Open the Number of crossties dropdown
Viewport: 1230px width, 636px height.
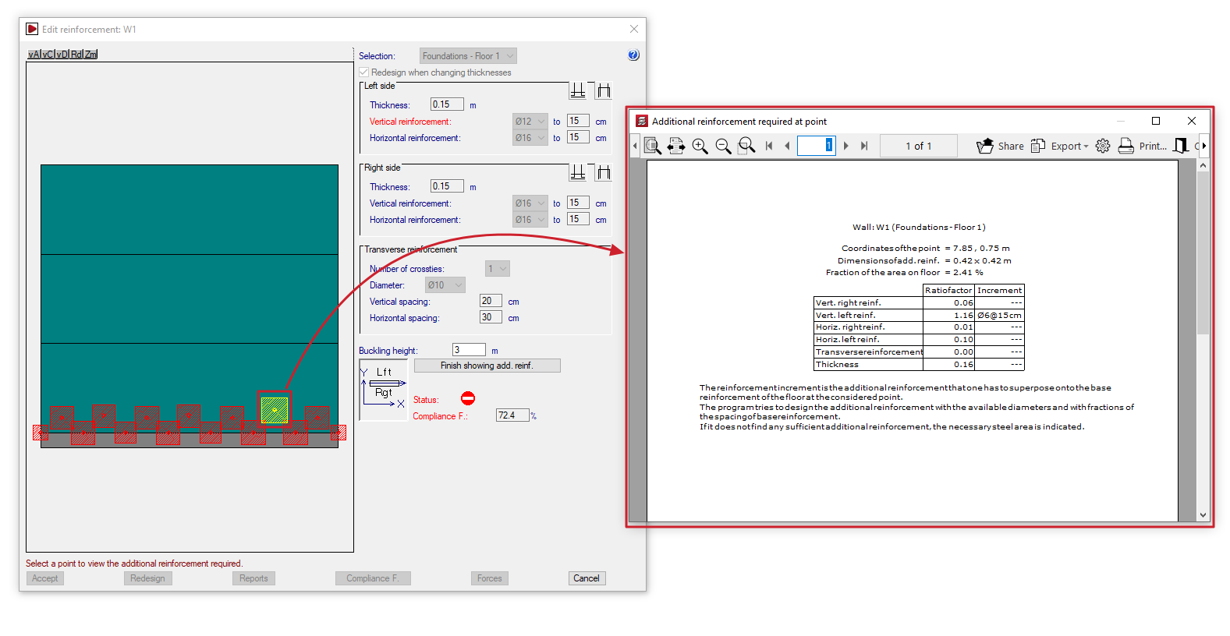click(x=498, y=269)
